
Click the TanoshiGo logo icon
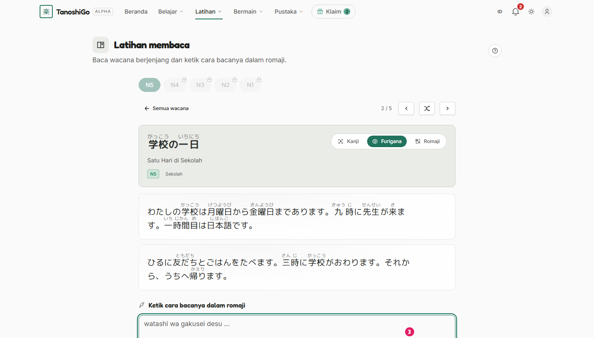click(x=46, y=12)
